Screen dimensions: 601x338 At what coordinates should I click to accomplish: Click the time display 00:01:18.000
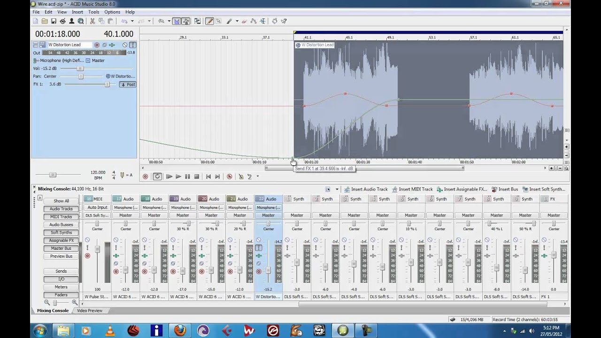58,34
